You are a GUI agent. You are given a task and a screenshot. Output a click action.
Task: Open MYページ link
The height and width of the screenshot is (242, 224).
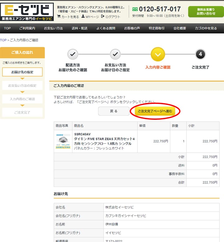click(x=92, y=17)
